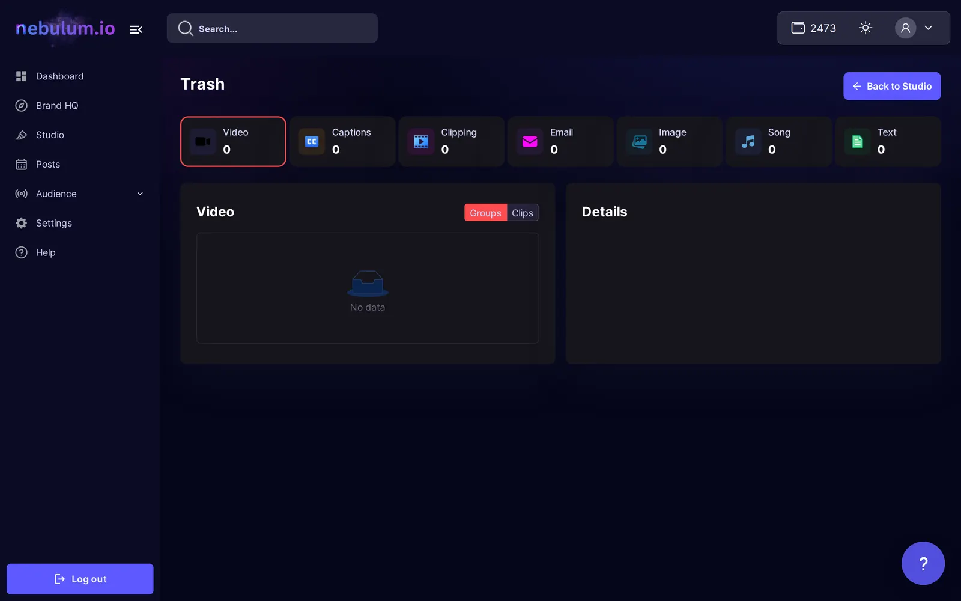Toggle light theme with sun icon

tap(865, 28)
